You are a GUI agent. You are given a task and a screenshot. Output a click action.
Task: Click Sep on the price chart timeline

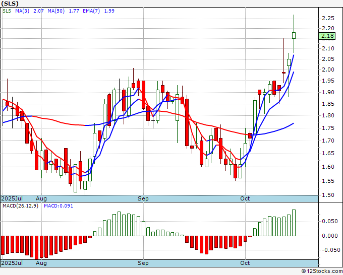click(143, 198)
